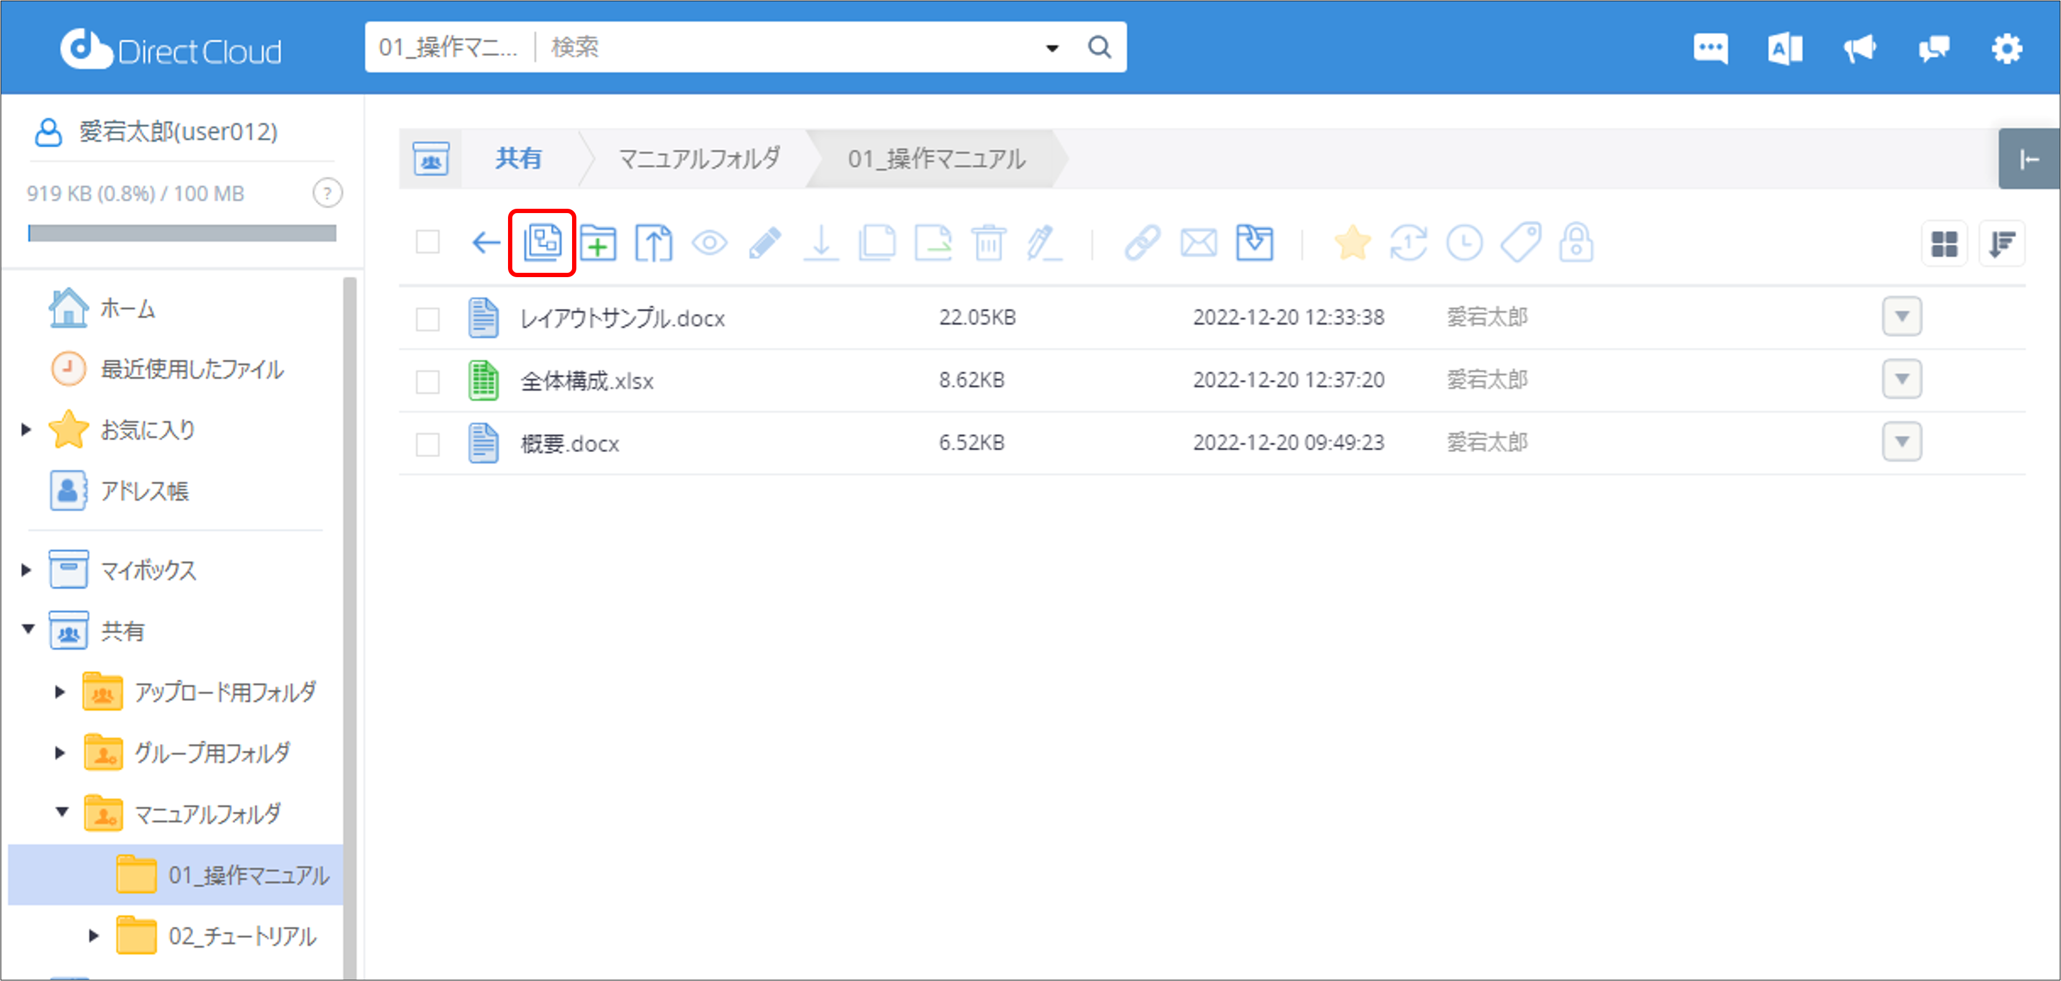The width and height of the screenshot is (2061, 981).
Task: Click the settings gear in the header
Action: 2007,48
